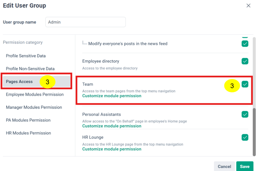Image resolution: width=256 pixels, height=171 pixels.
Task: Click Customize module permission under Team
Action: (x=112, y=96)
